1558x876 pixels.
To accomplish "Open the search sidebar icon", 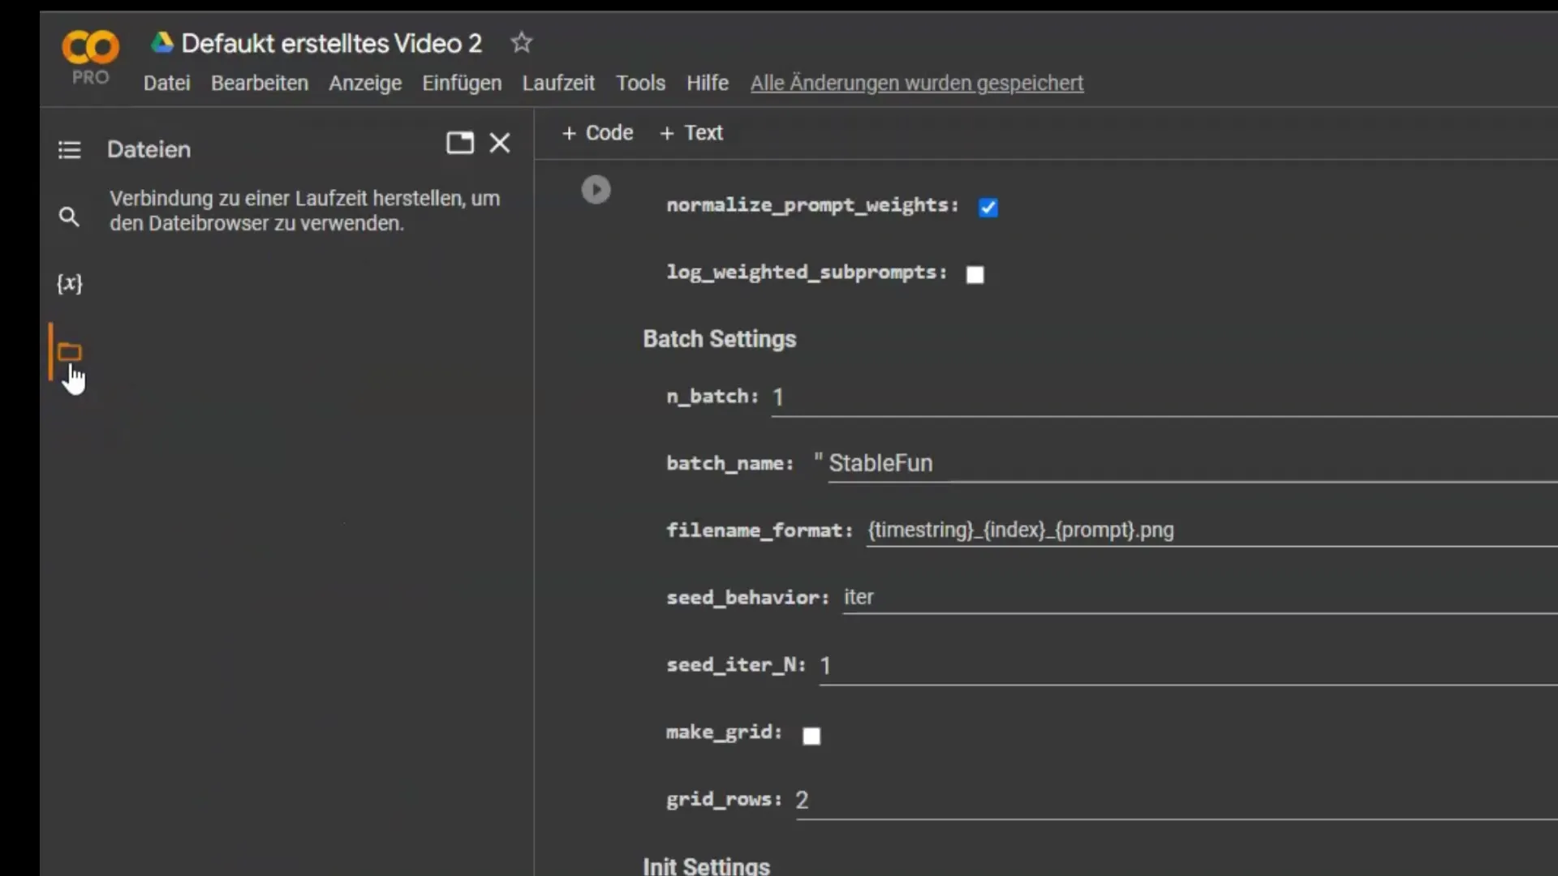I will tap(70, 217).
